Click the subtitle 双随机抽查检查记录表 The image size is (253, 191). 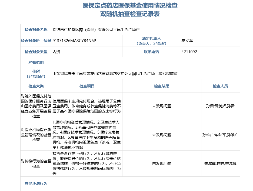(x=130, y=14)
